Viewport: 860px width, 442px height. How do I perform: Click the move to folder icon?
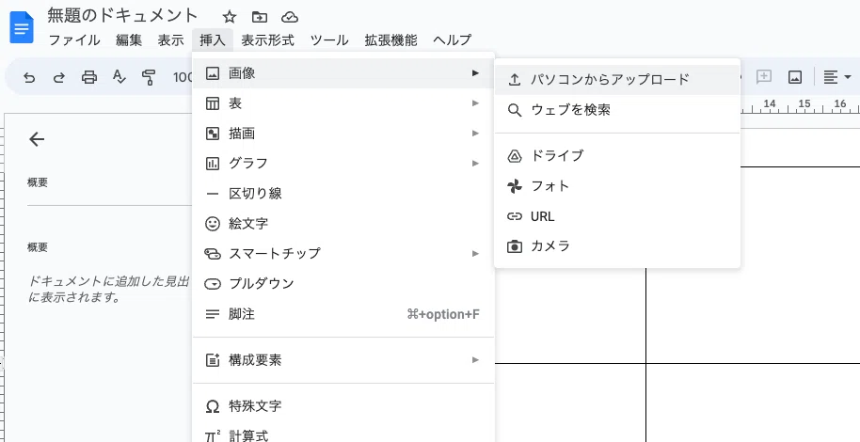(260, 17)
